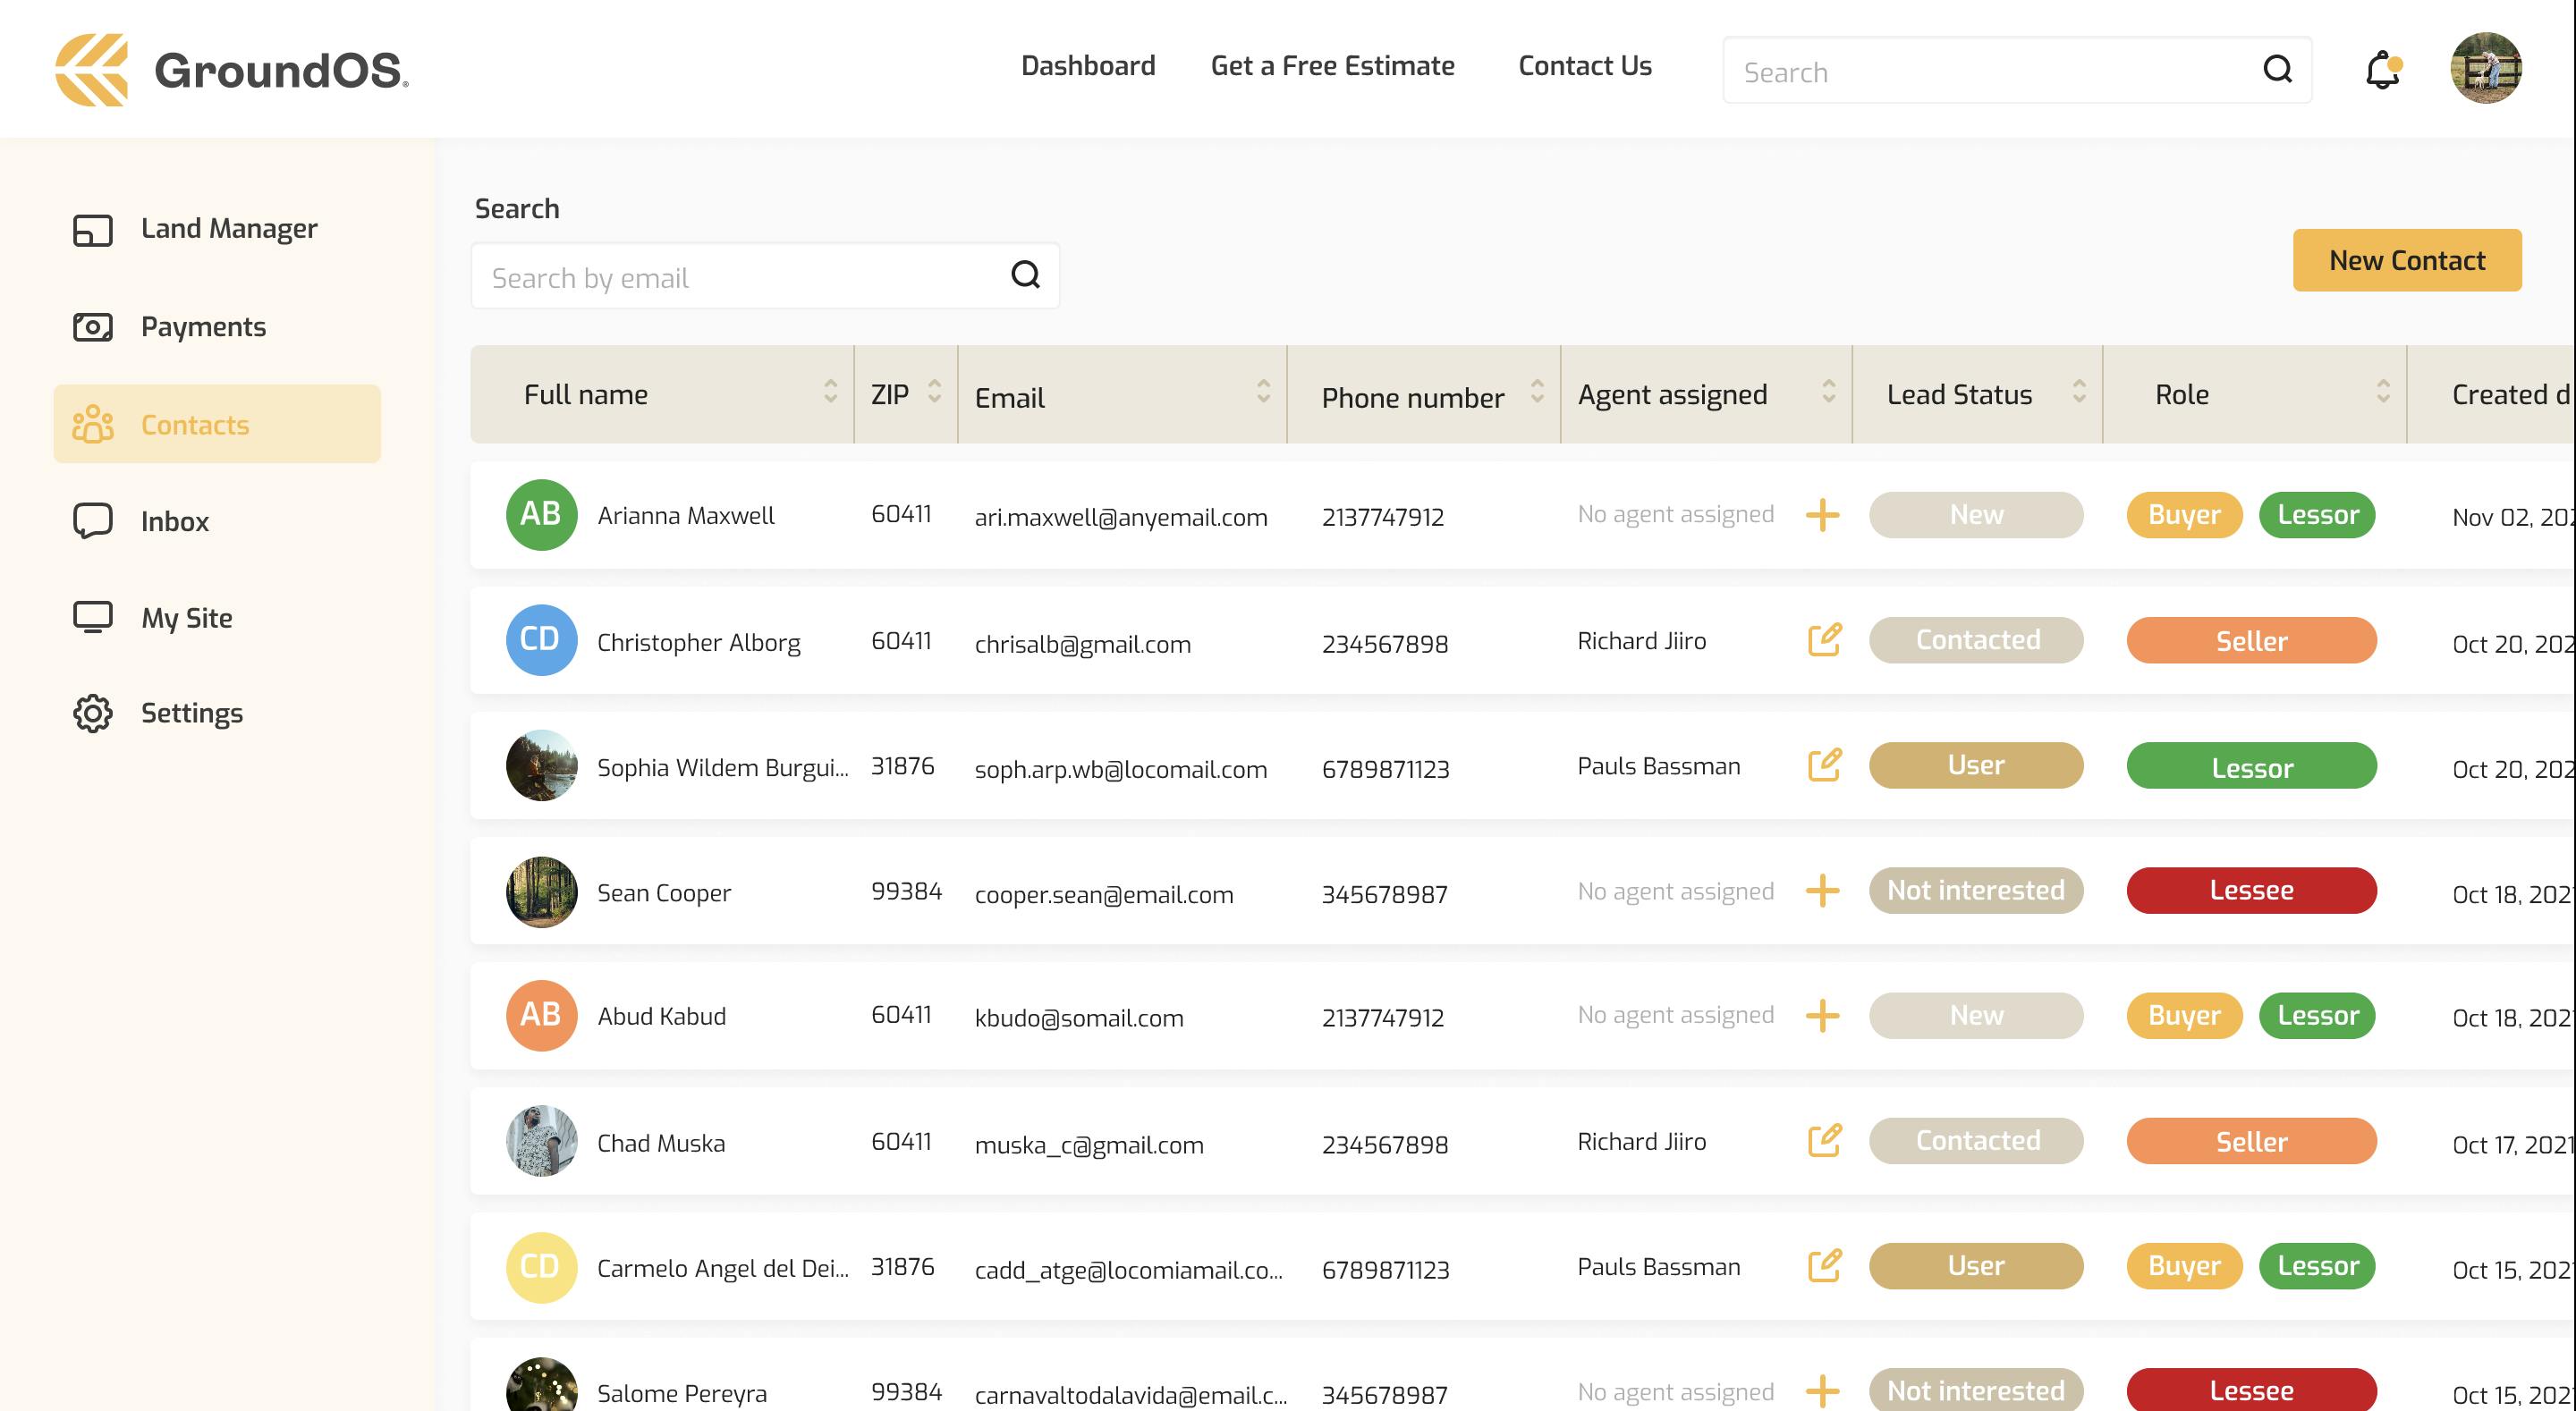This screenshot has height=1411, width=2576.
Task: Add agent for Abud Kabud
Action: [x=1823, y=1015]
